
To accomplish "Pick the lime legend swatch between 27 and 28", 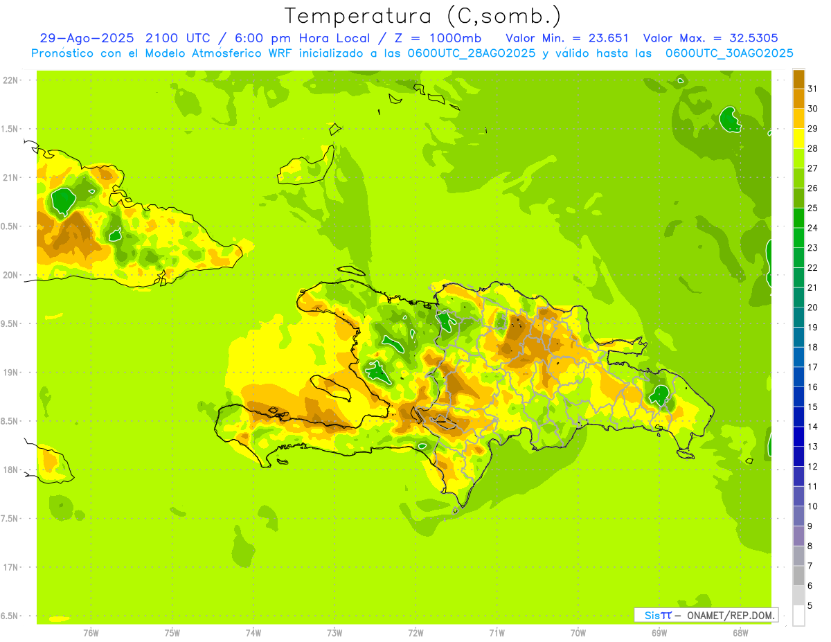I will pos(798,158).
